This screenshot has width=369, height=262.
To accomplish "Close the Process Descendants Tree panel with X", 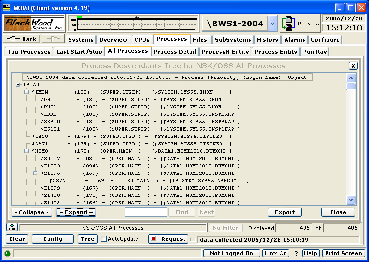I will (x=353, y=66).
